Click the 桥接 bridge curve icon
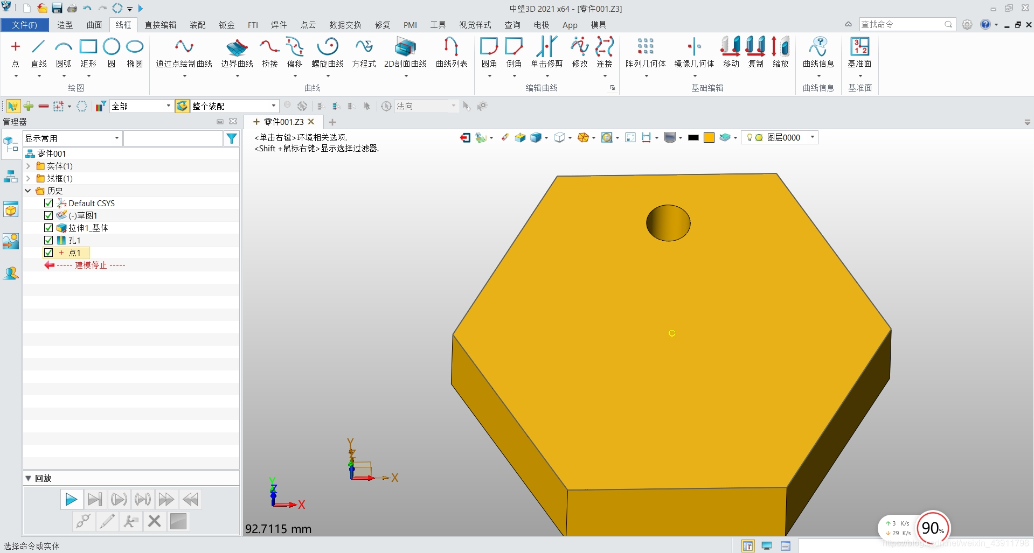The image size is (1034, 553). pyautogui.click(x=270, y=47)
